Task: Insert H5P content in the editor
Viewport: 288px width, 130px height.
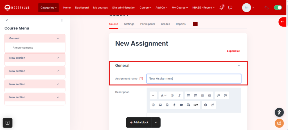Action: (x=196, y=105)
